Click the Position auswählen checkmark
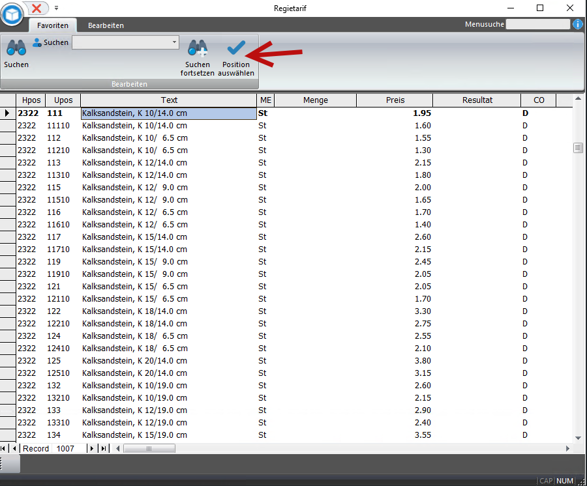This screenshot has height=486, width=587. tap(235, 48)
